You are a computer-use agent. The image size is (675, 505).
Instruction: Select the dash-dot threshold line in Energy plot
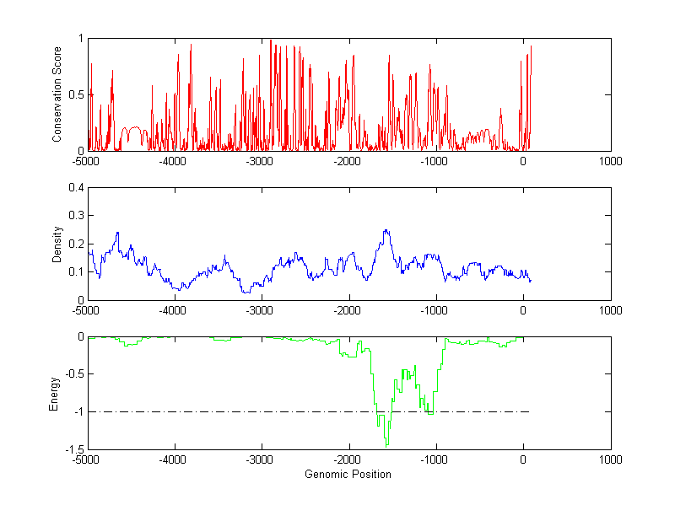(253, 411)
